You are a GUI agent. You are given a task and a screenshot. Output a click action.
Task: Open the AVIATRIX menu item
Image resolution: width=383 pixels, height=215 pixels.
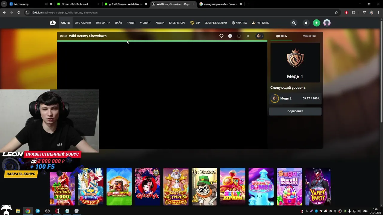239,23
